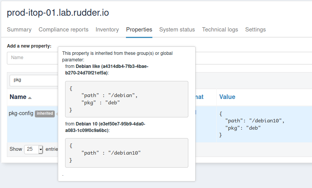The height and width of the screenshot is (188, 312).
Task: Click the inherited badge on pkg-config
Action: click(45, 114)
